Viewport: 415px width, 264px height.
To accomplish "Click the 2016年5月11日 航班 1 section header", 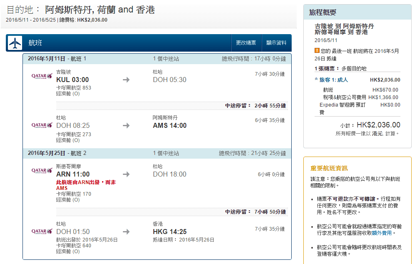I will pyautogui.click(x=57, y=59).
